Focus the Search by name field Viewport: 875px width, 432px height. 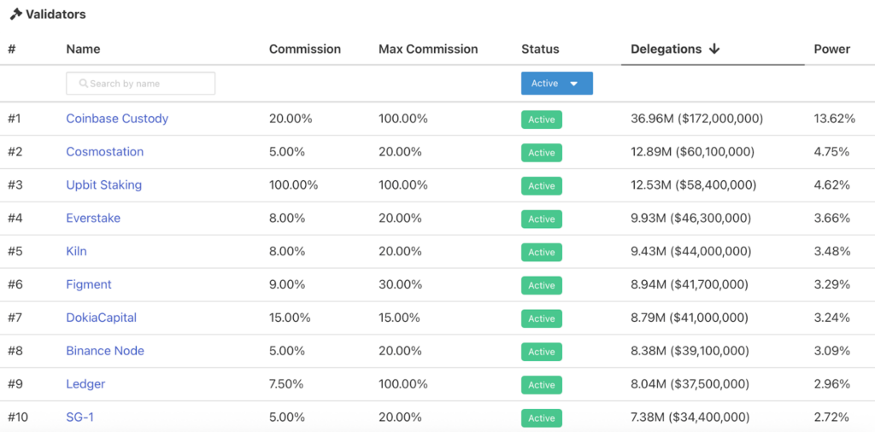(141, 83)
